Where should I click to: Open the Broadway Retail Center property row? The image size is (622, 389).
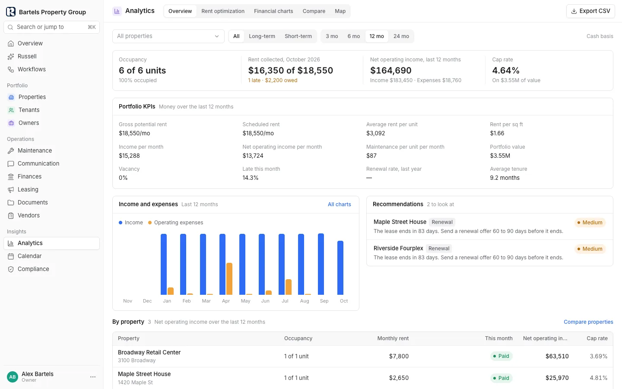click(363, 357)
